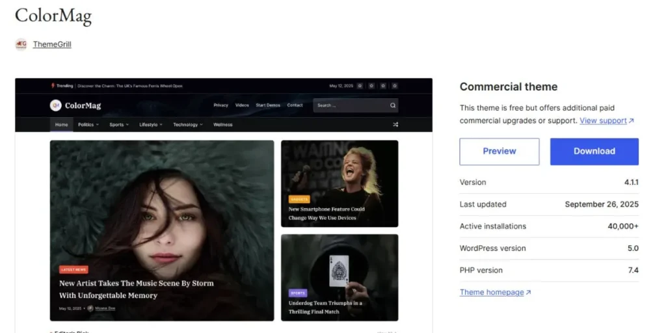
Task: Open New Smartphone Feature Could Change headline
Action: coord(326,213)
